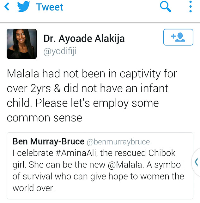
Task: Click the Twitter bird logo
Action: tap(24, 6)
